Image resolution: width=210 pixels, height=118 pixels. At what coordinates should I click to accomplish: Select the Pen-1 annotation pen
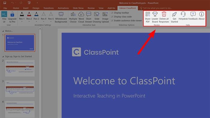(22, 14)
